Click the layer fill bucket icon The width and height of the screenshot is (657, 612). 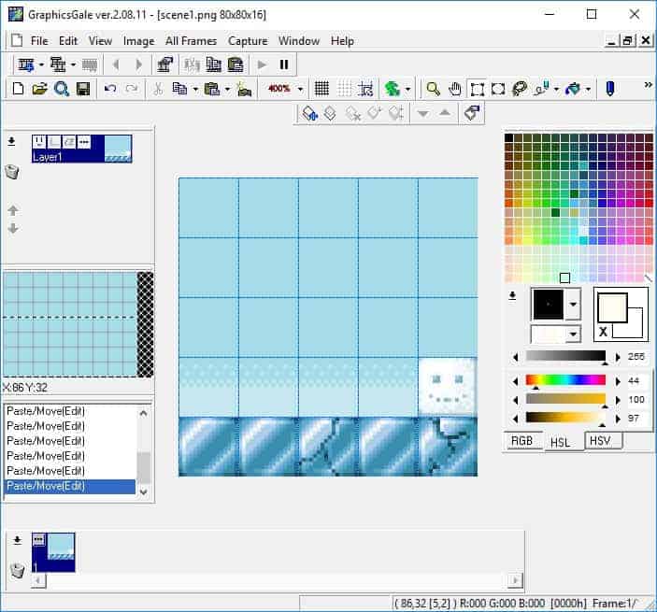pyautogui.click(x=310, y=113)
